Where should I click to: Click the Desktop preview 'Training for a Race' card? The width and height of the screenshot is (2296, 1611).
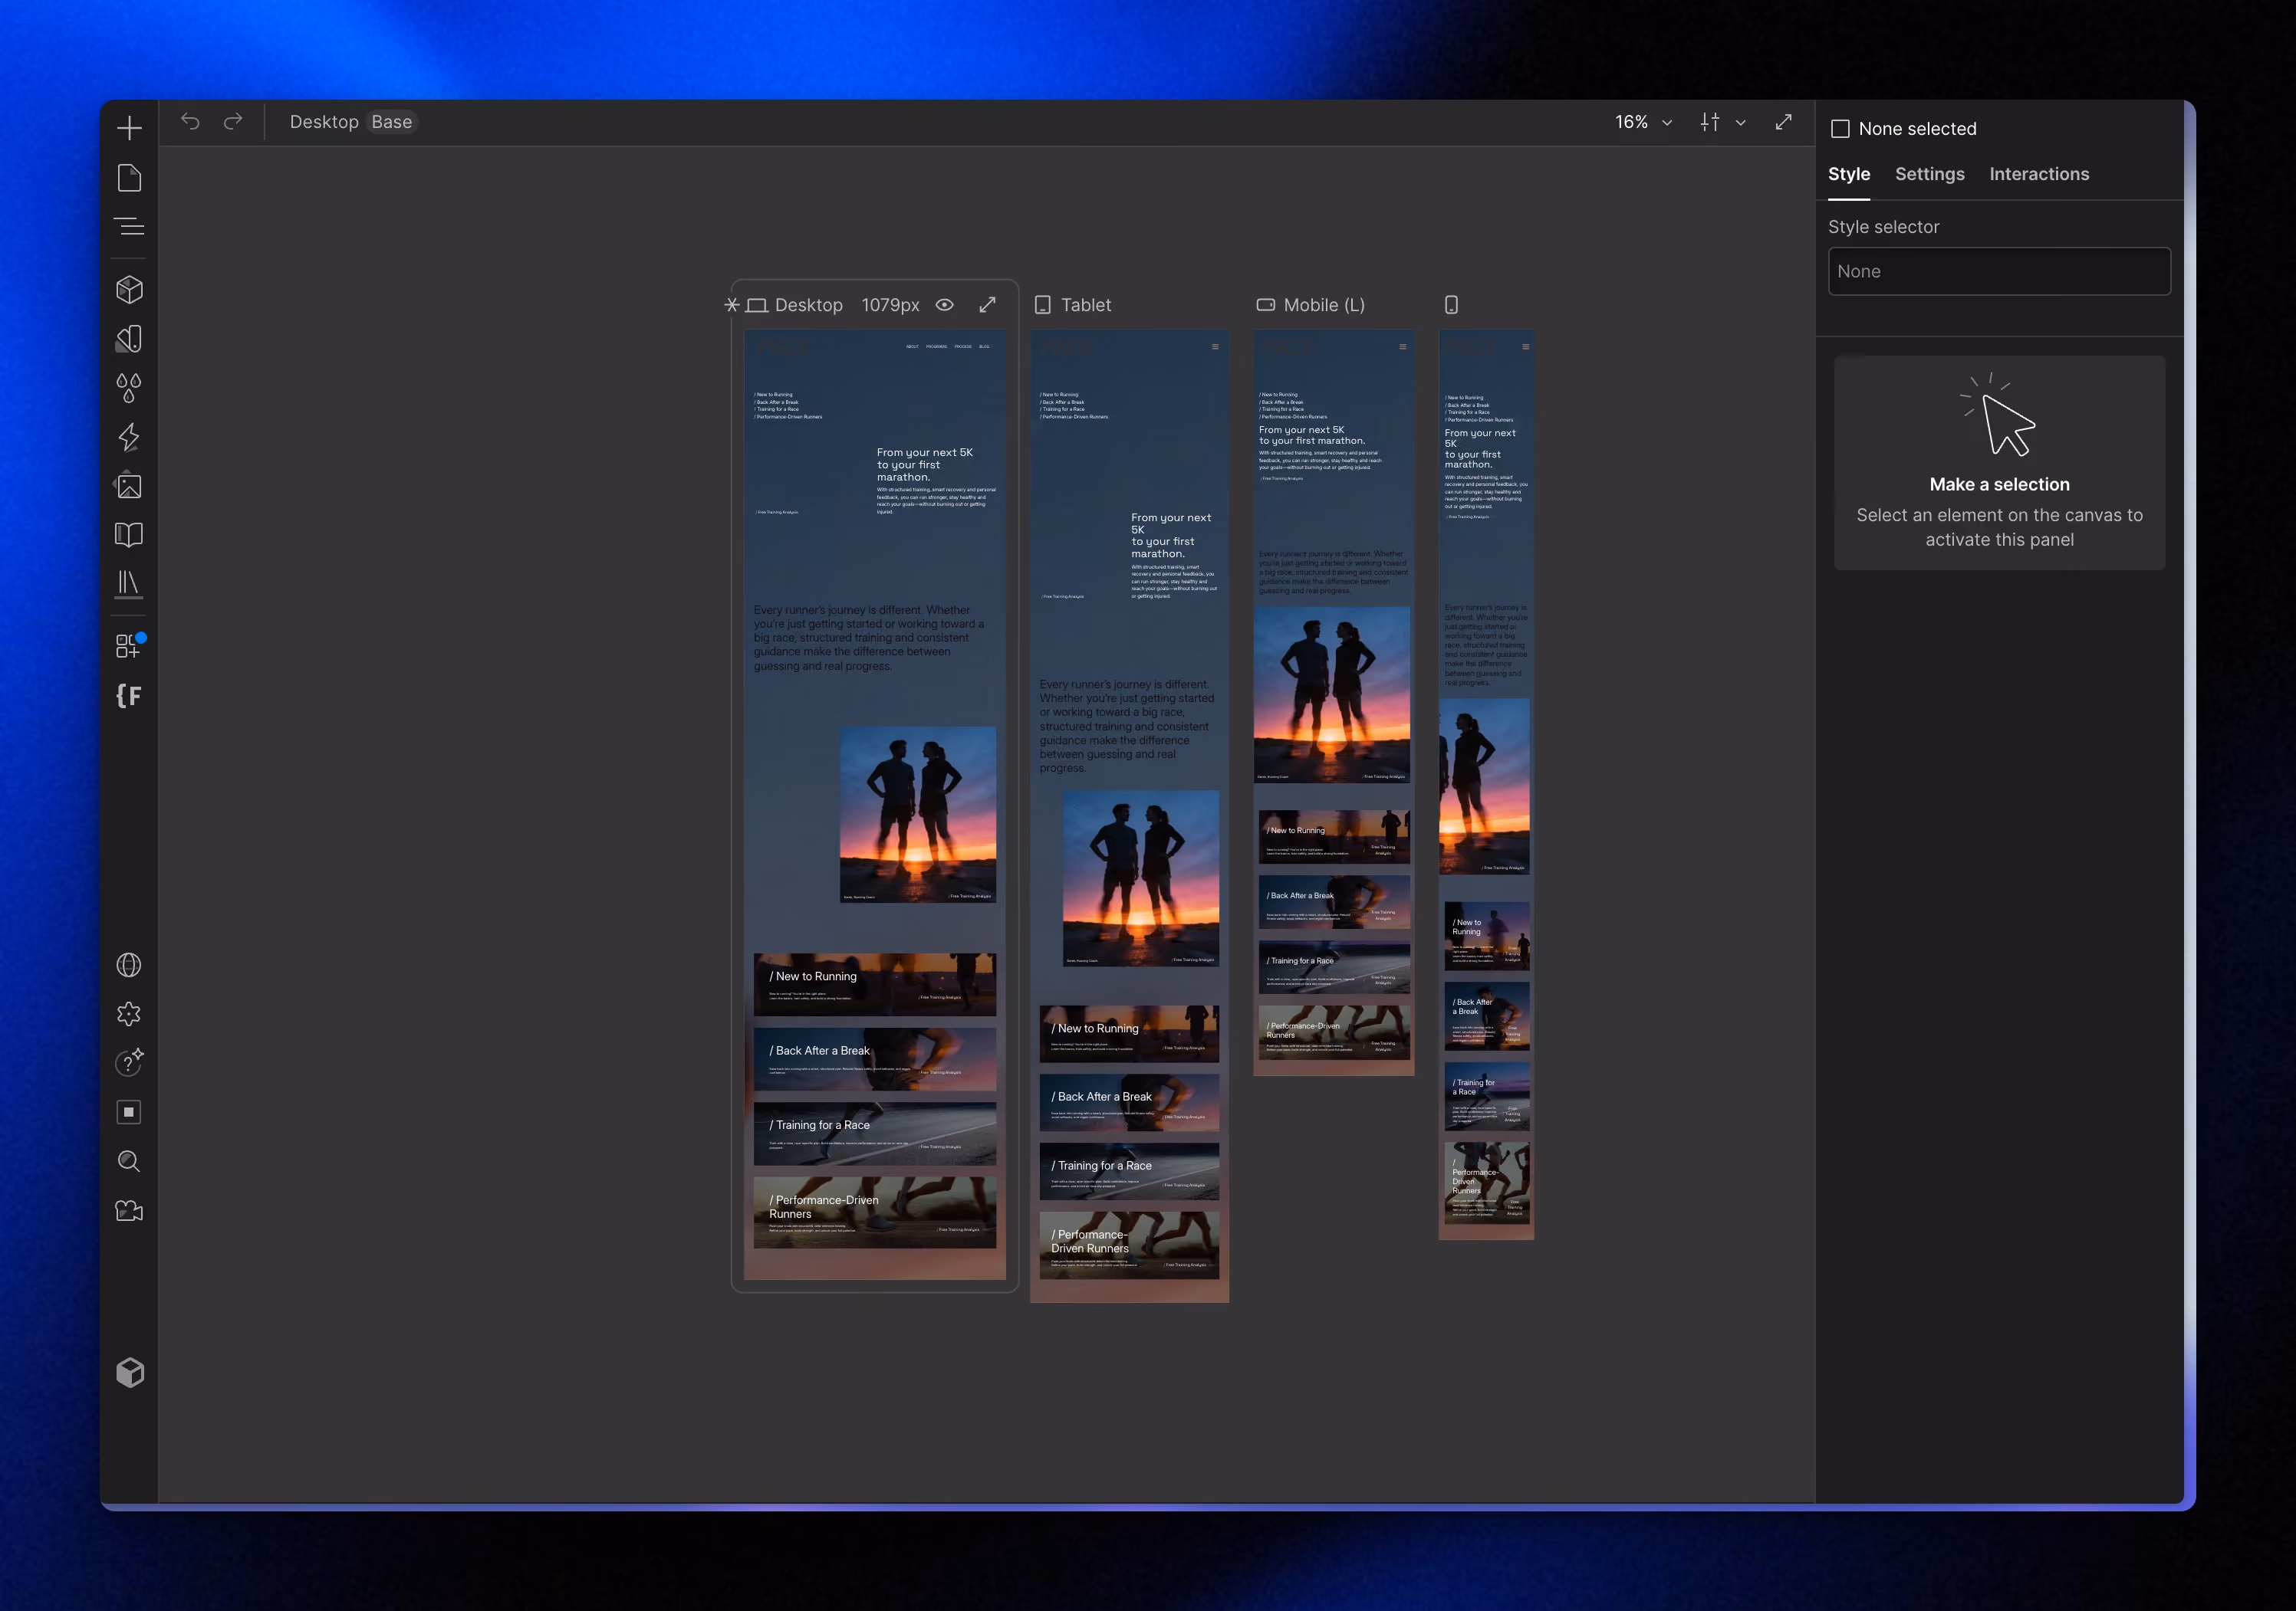tap(875, 1134)
